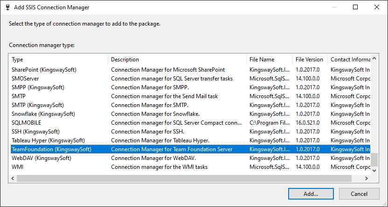
Task: Select the WMI connection type
Action: 17,167
